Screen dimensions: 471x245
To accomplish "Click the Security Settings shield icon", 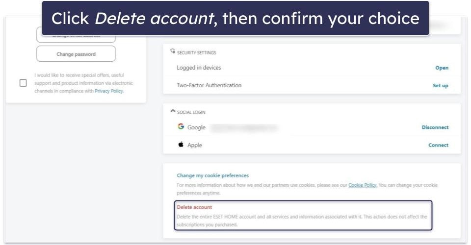I will coord(173,51).
